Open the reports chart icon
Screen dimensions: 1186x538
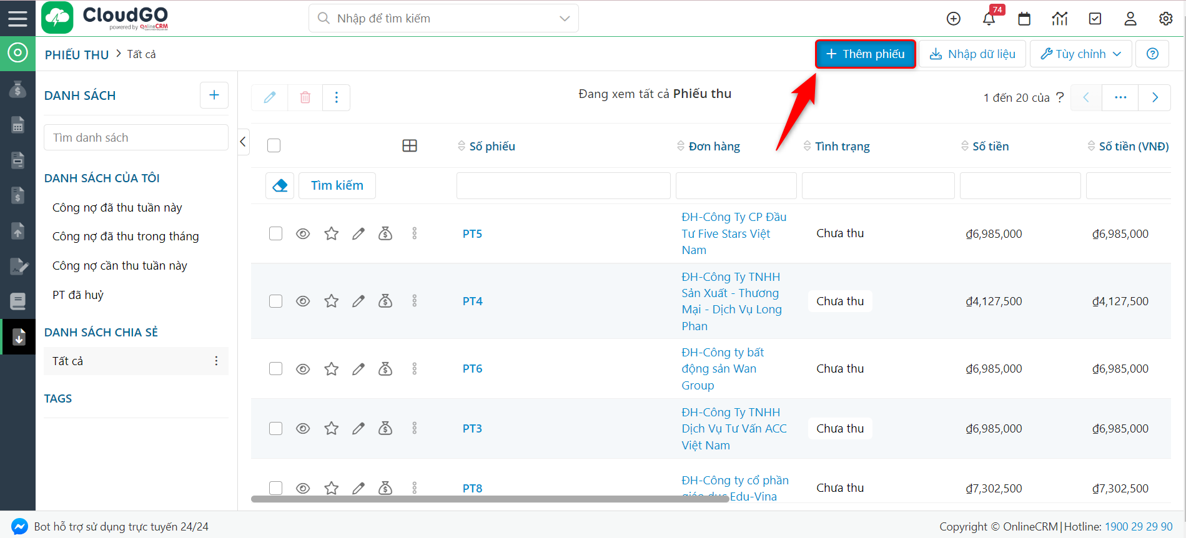1059,19
